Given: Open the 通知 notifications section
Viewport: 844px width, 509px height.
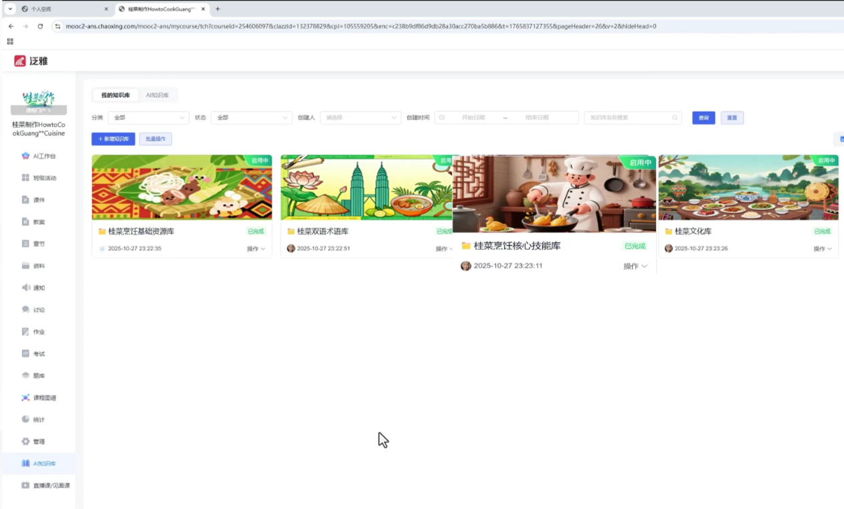Looking at the screenshot, I should [37, 287].
